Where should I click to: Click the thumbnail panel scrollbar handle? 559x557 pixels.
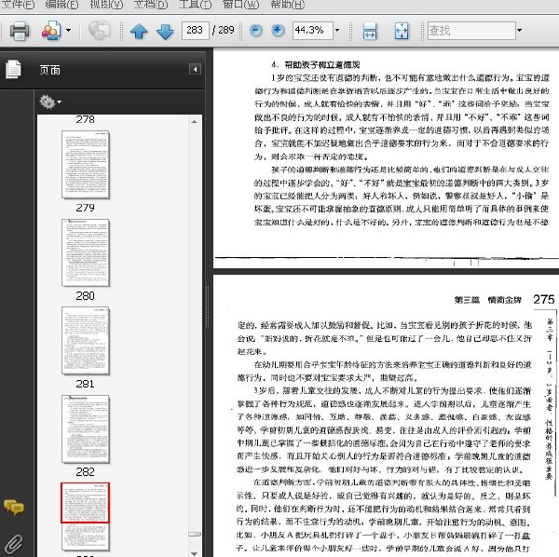(195, 534)
